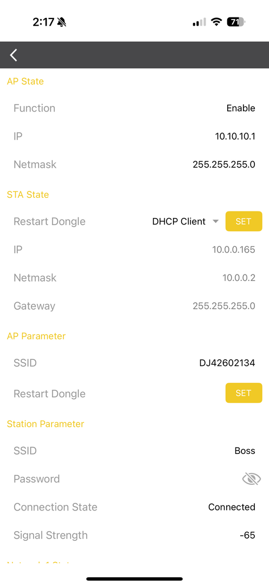
Task: Tap the battery indicator icon
Action: [x=236, y=22]
